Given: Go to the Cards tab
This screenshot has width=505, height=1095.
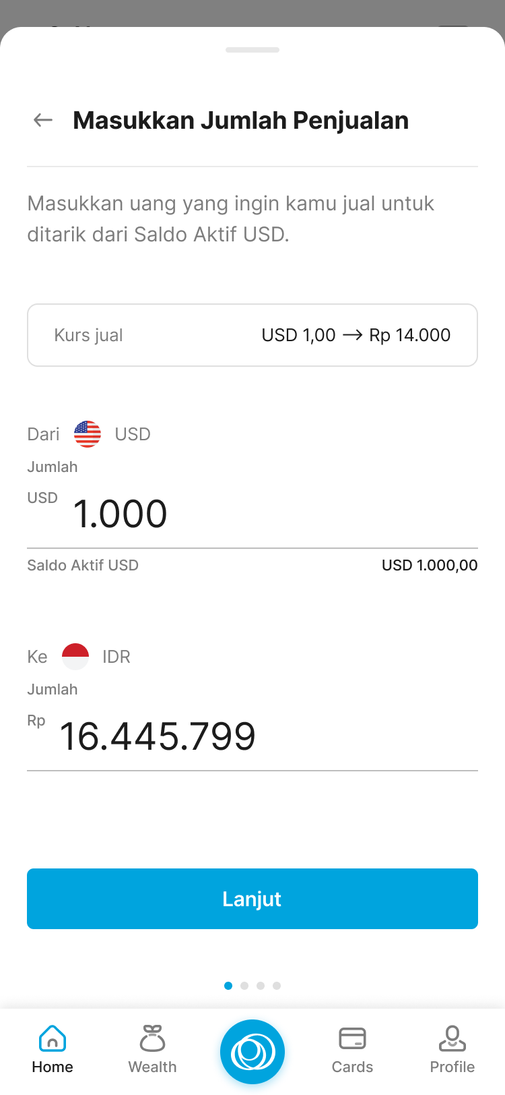Looking at the screenshot, I should pos(352,1050).
